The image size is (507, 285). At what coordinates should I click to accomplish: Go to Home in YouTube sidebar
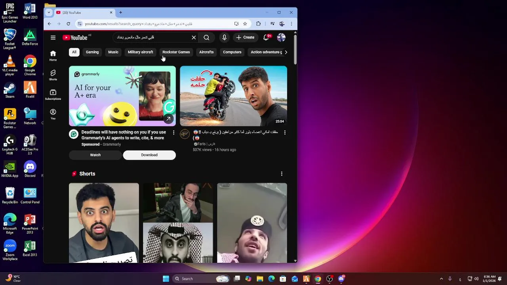coord(53,55)
